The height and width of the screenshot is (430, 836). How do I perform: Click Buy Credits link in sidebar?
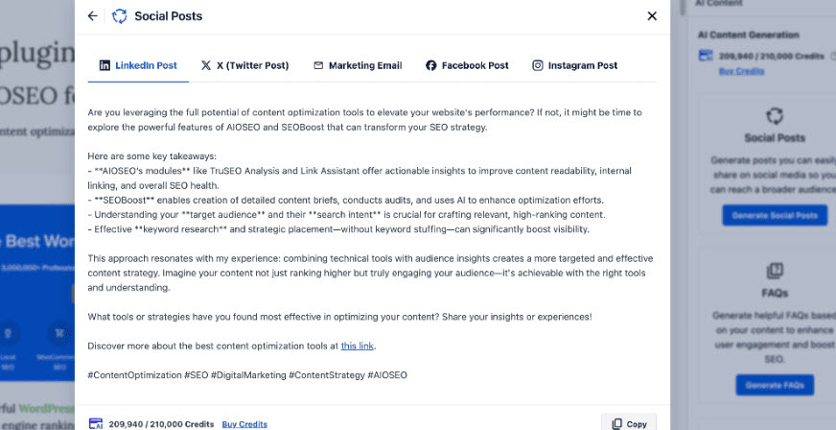(741, 70)
